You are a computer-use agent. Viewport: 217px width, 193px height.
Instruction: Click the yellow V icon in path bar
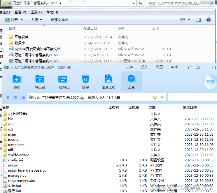click(155, 98)
